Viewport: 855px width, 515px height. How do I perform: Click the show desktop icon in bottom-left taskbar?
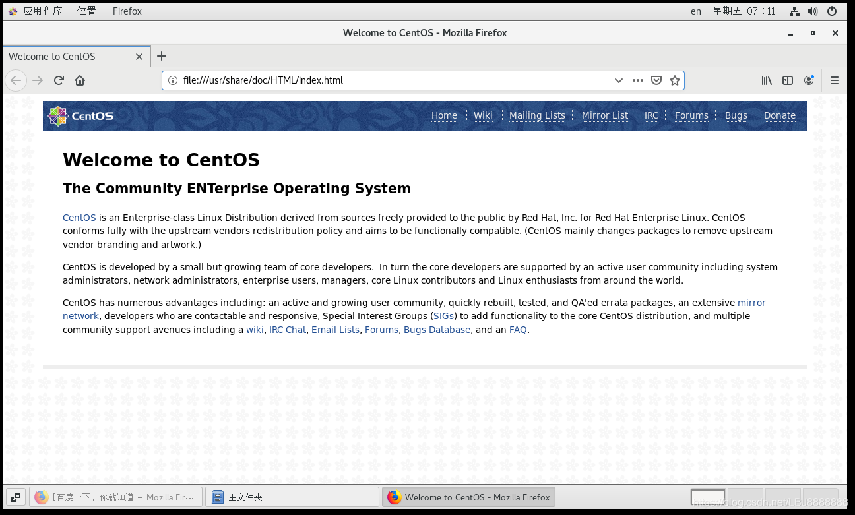[x=16, y=497]
